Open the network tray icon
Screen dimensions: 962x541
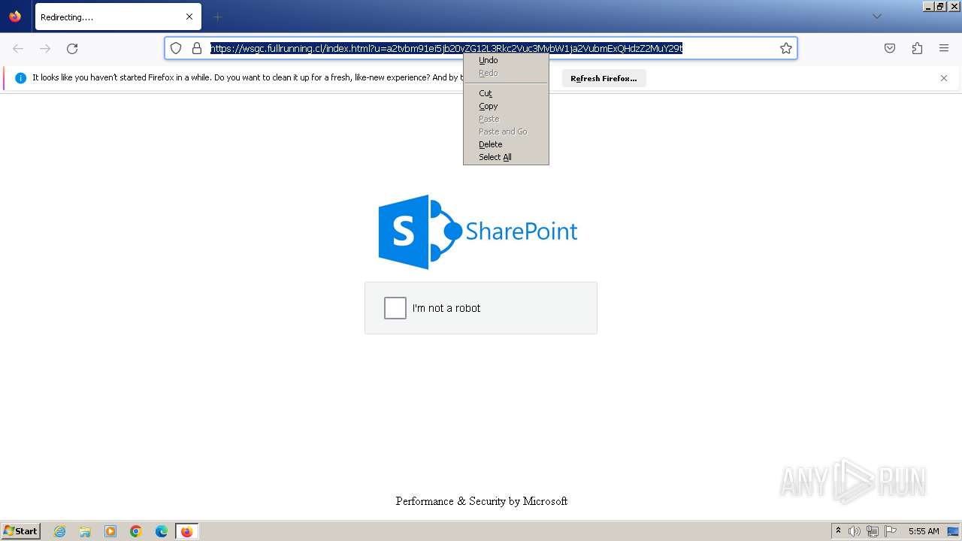[873, 531]
